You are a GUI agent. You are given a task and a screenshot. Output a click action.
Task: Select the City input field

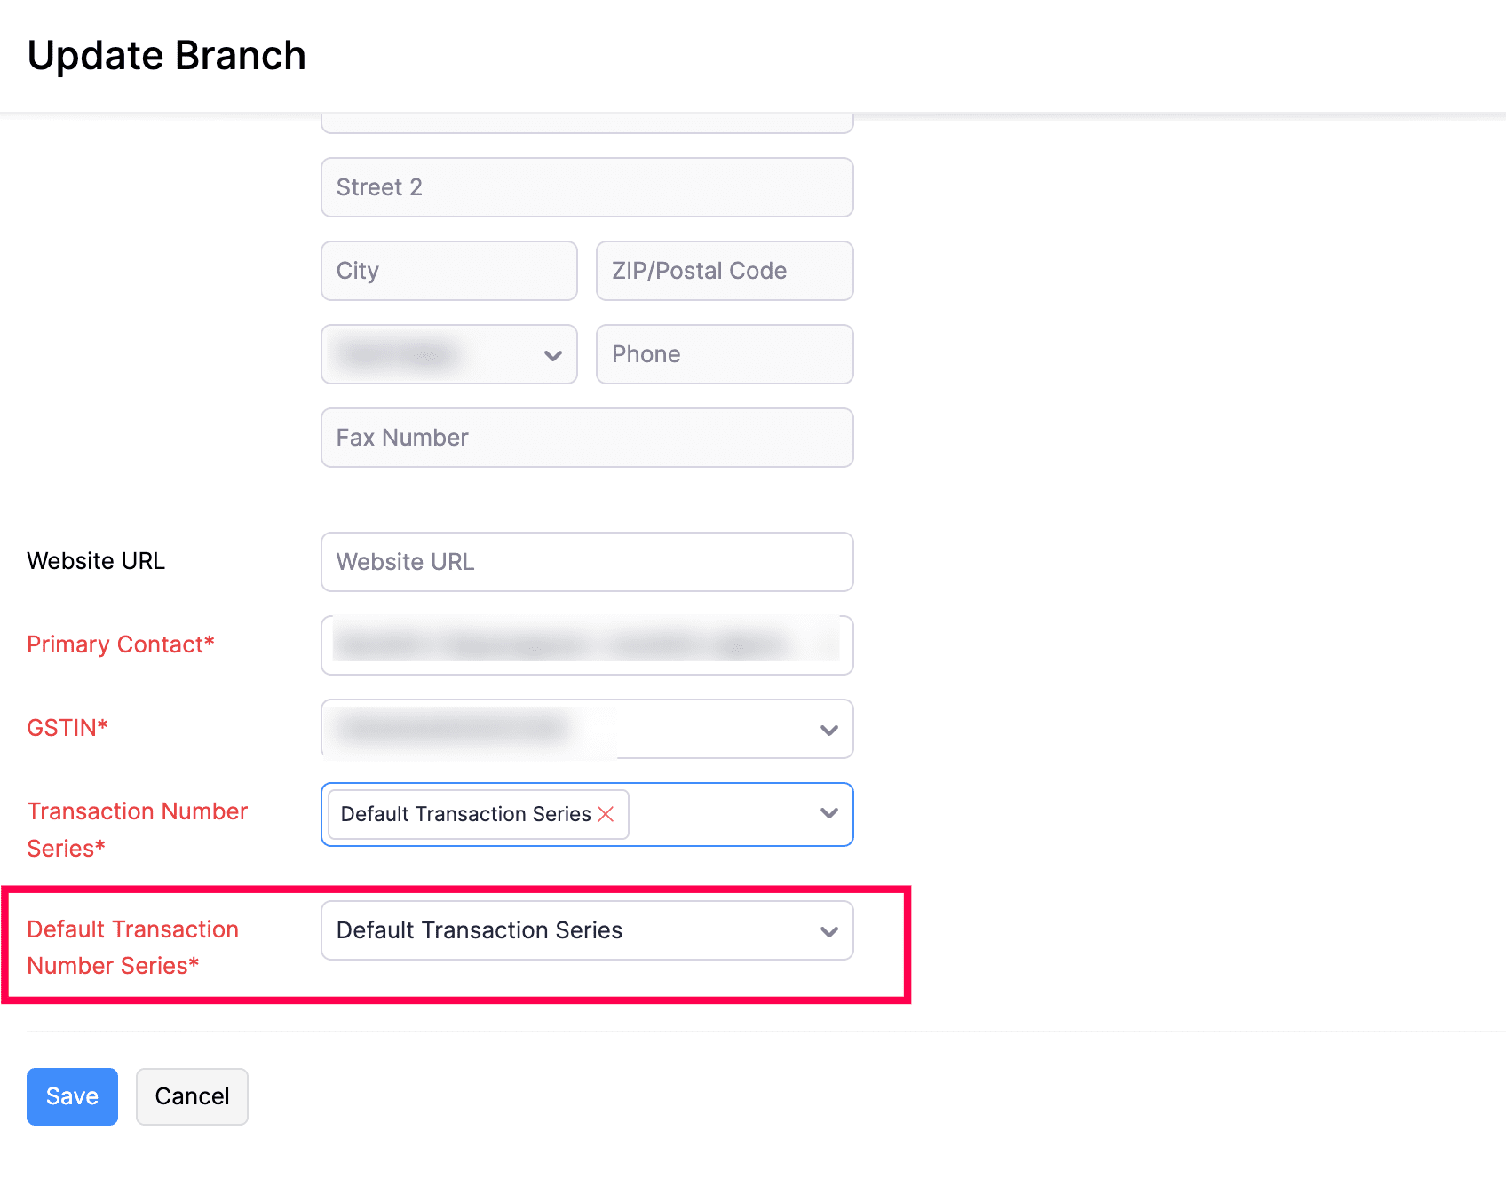point(448,271)
